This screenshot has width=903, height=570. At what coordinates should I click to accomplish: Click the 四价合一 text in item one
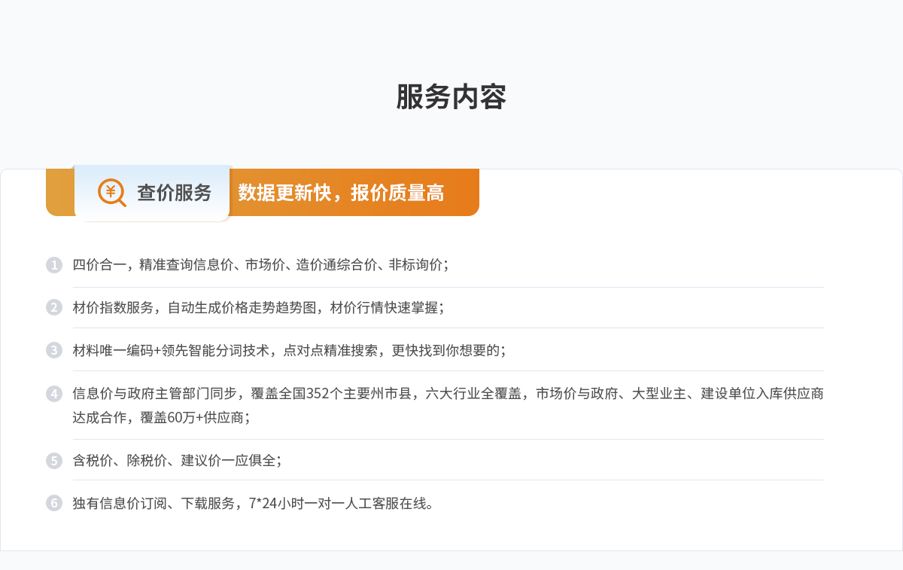pos(99,265)
